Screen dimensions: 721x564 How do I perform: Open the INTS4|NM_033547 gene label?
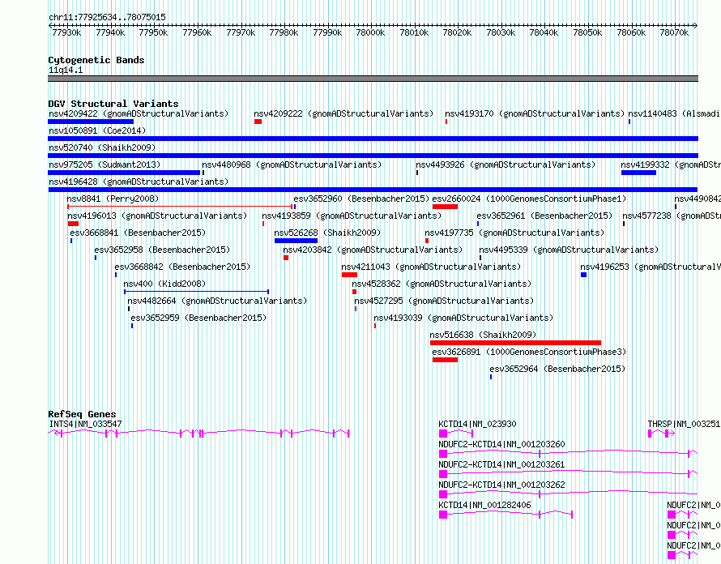(x=85, y=424)
